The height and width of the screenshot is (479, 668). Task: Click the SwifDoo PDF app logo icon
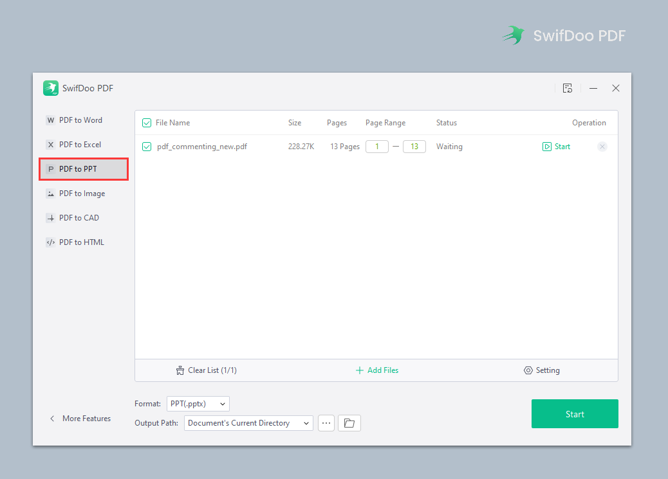point(51,88)
